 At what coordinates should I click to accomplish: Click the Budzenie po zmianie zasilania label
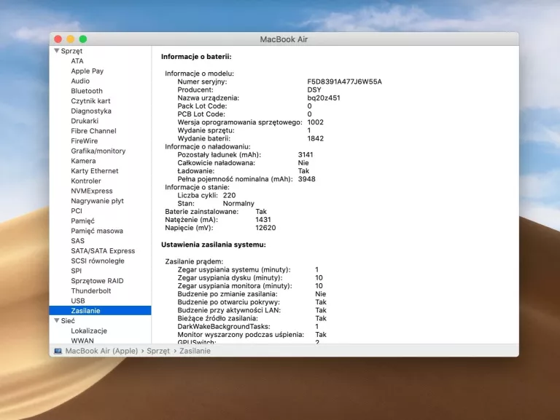227,294
